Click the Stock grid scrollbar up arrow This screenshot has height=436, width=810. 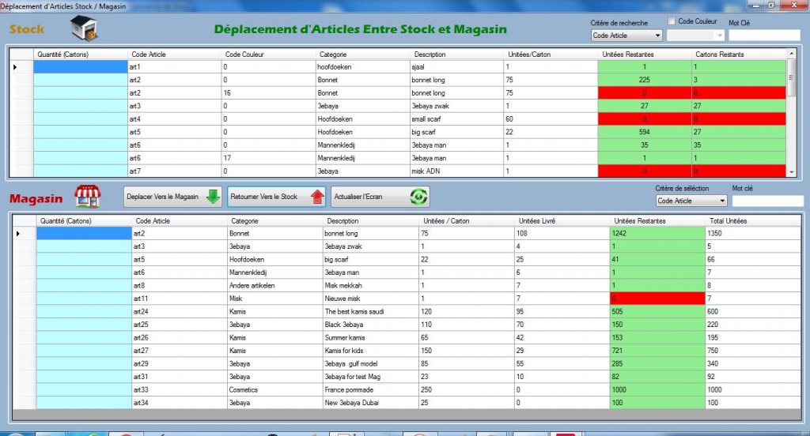(x=791, y=54)
